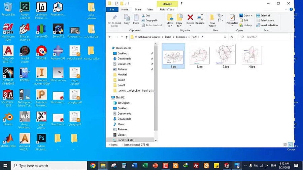Select the 1.jpg thumbnail

173,56
